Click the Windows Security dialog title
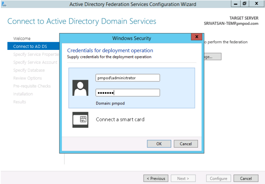This screenshot has height=184, width=265. (x=132, y=38)
